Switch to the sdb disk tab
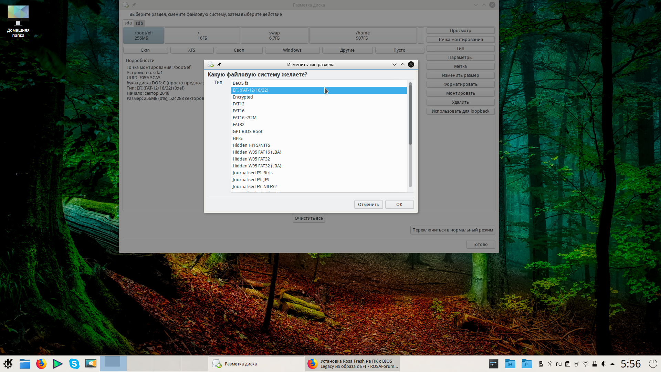The width and height of the screenshot is (661, 372). click(x=139, y=23)
